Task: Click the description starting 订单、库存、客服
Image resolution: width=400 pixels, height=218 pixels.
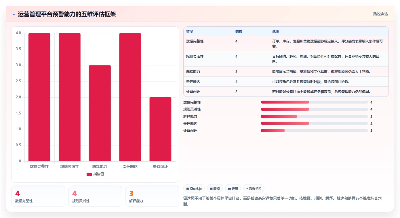Action: [327, 44]
